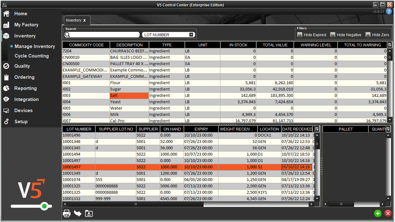This screenshot has width=395, height=222.
Task: Click inside the search input field
Action: (x=102, y=34)
